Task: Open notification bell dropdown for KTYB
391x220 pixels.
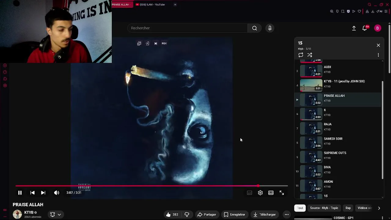Action: click(55, 215)
